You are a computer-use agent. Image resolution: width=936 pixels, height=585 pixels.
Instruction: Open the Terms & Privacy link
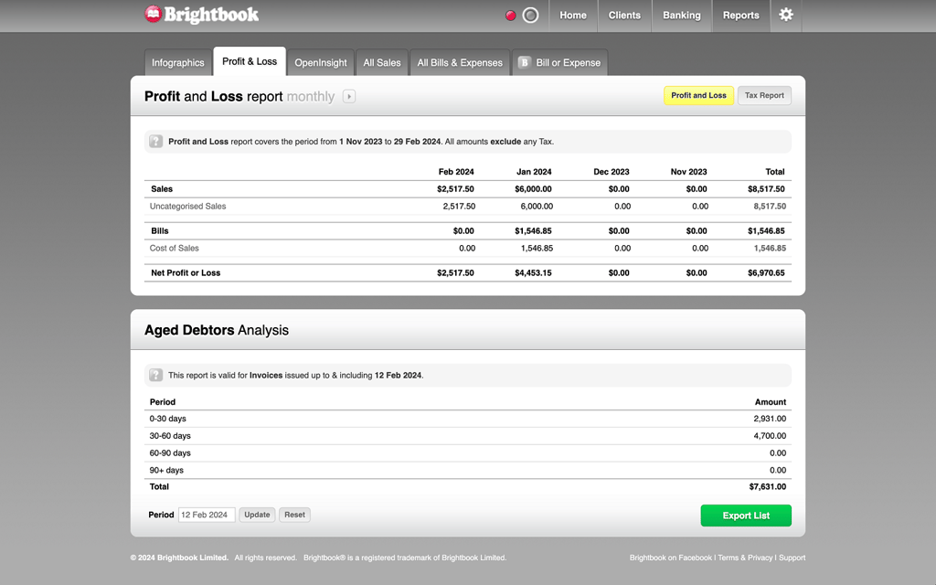click(745, 558)
